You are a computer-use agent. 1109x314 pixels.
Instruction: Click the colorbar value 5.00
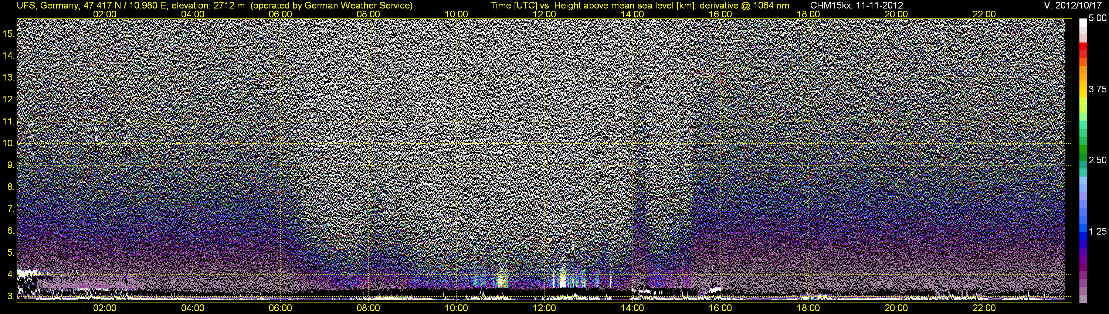(x=1098, y=18)
